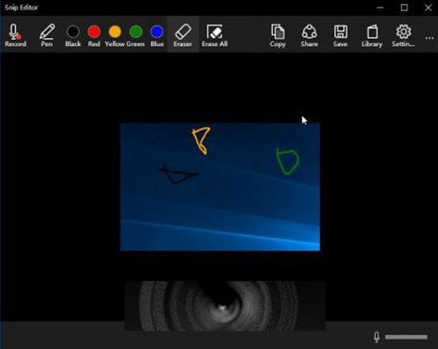Choose the Red ink color
438x349 pixels.
tap(94, 35)
